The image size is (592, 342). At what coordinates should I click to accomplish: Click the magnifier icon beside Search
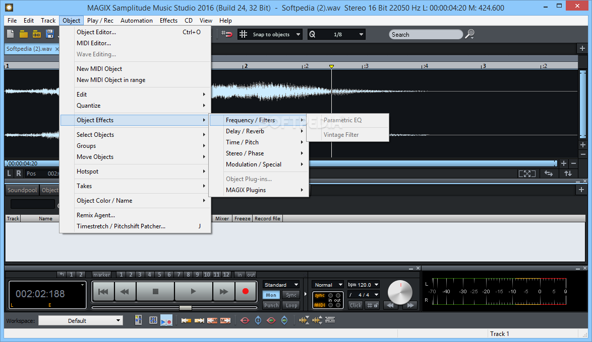click(x=469, y=34)
